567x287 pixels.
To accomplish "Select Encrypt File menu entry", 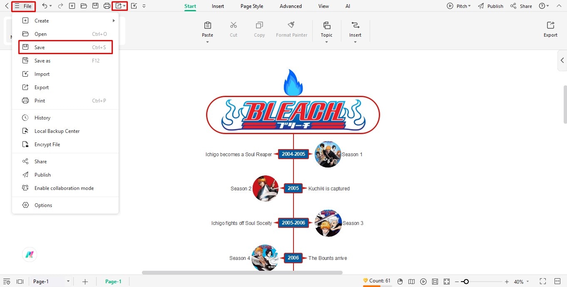I will (x=65, y=144).
